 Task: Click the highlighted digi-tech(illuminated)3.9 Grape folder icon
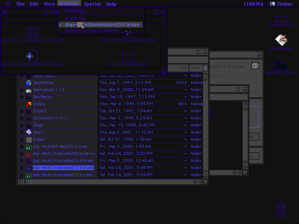point(29,168)
